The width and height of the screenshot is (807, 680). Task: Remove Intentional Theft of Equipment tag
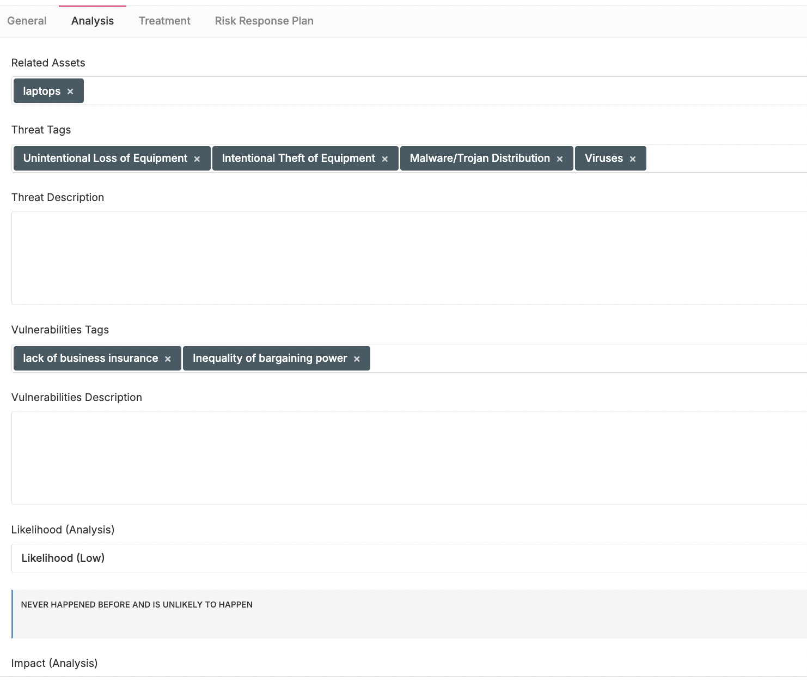[x=385, y=159]
